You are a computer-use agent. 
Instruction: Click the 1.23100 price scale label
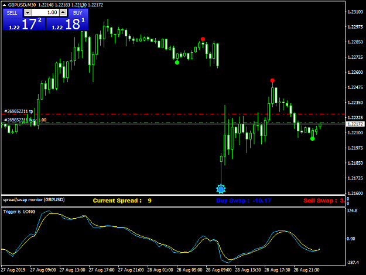click(355, 12)
